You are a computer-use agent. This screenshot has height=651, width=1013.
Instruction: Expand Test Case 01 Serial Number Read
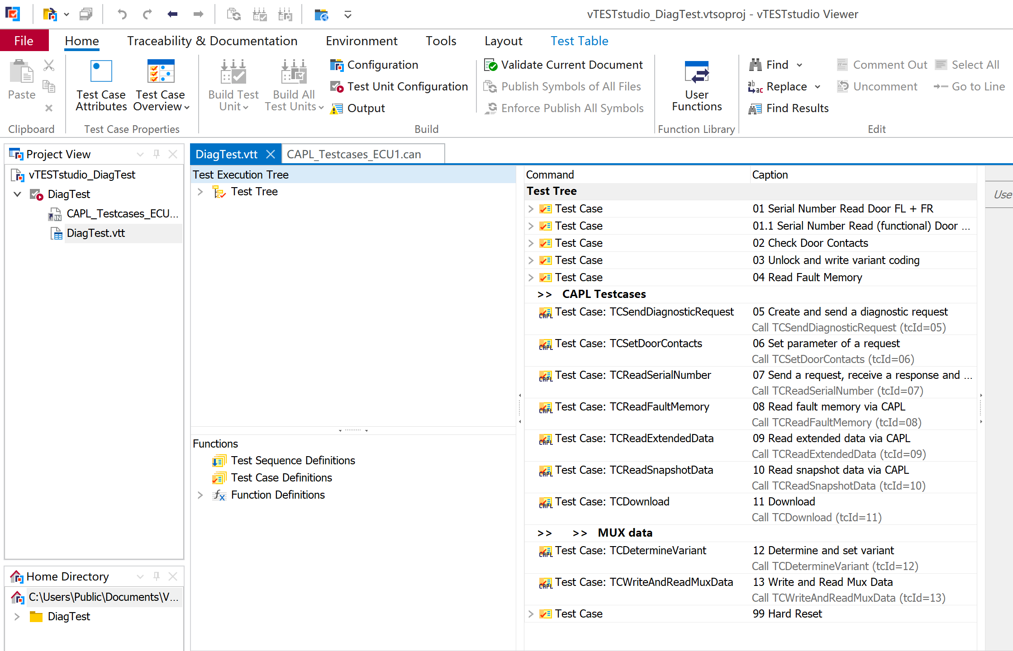(529, 209)
